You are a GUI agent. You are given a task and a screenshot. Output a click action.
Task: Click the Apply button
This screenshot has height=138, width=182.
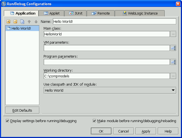point(146,131)
